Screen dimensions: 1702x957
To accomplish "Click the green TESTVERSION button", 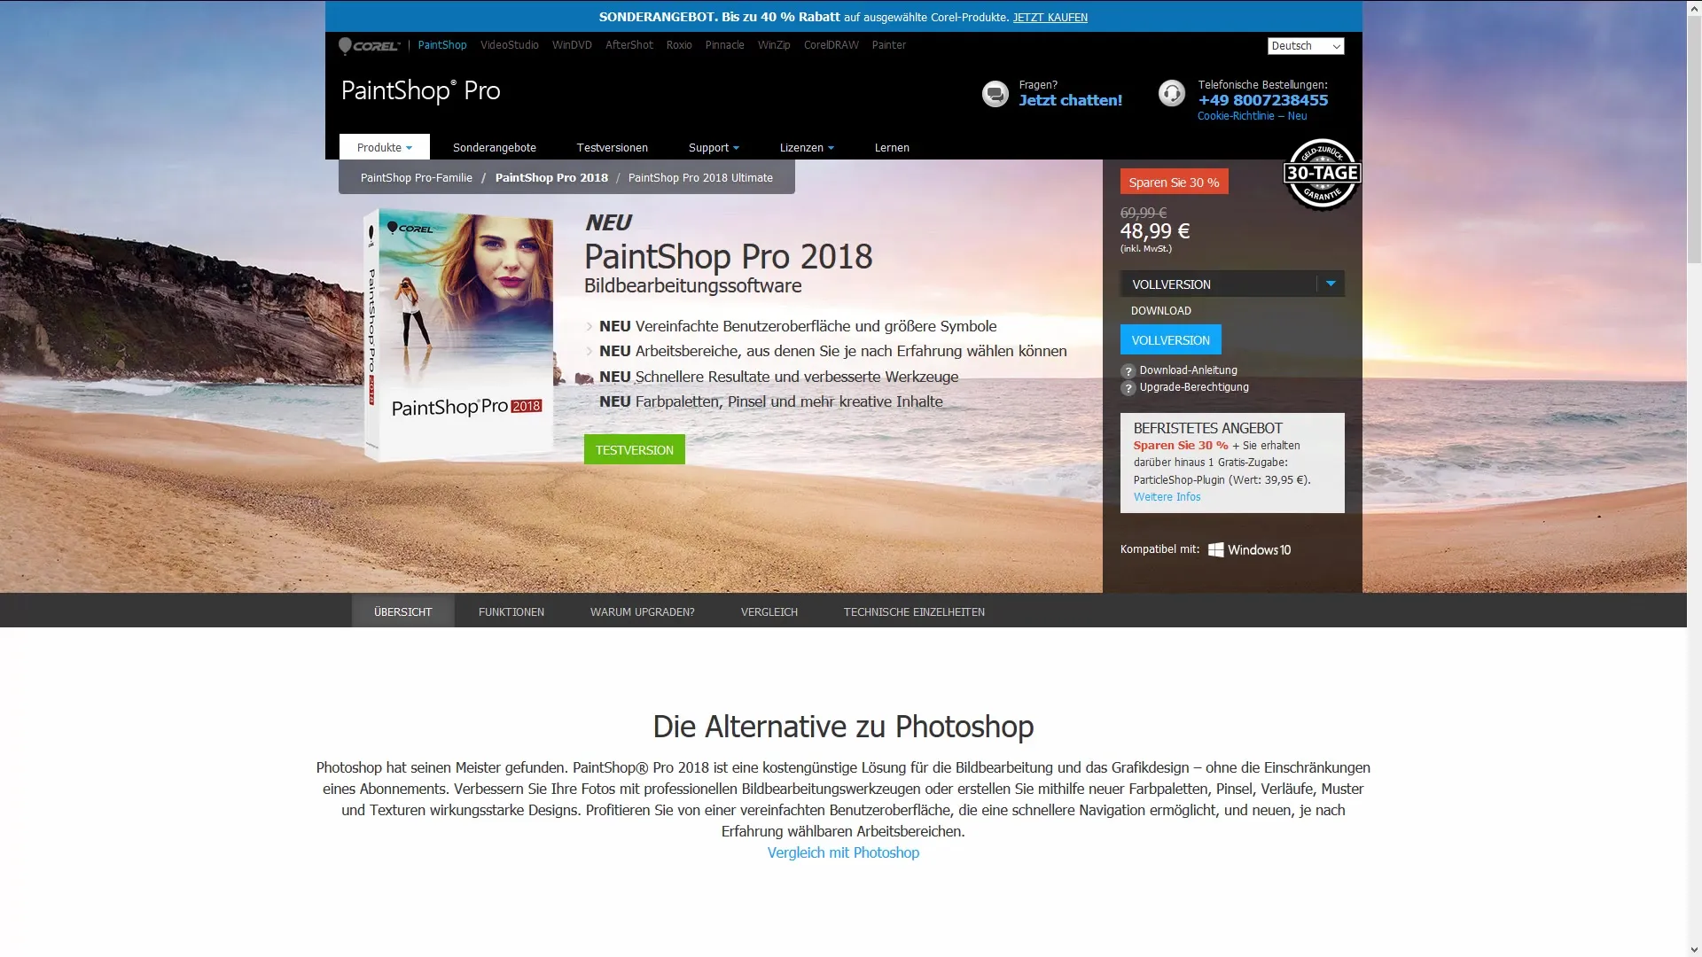I will [635, 449].
